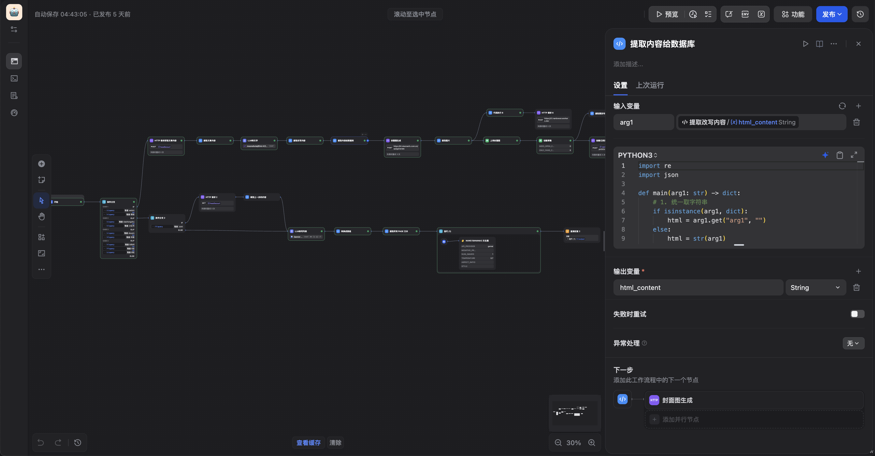Expand the publish dropdown button

pyautogui.click(x=831, y=14)
